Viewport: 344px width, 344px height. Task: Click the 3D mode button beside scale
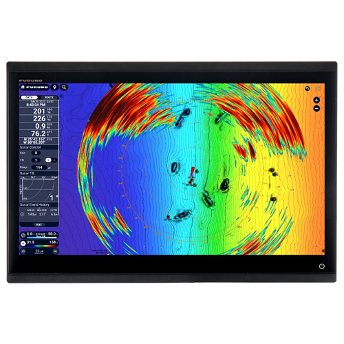click(23, 251)
